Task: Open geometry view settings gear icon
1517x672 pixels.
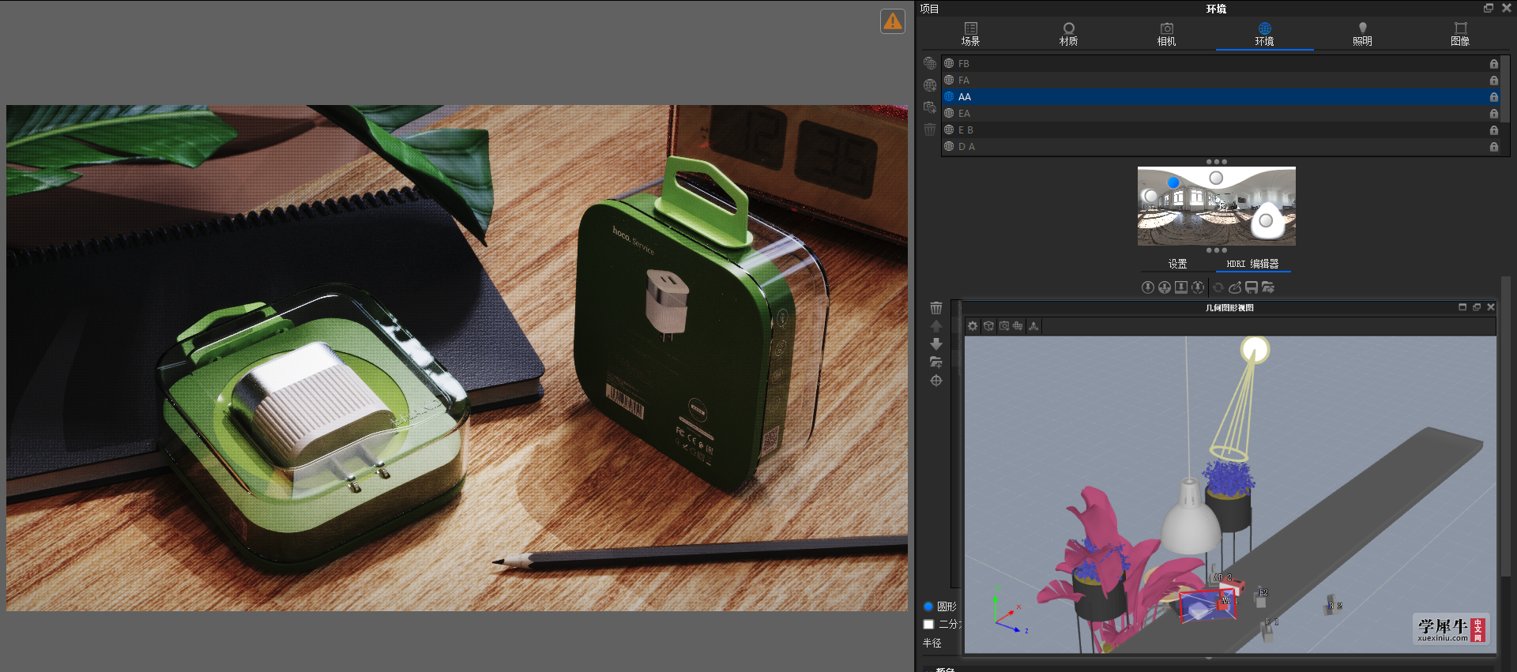Action: [x=973, y=326]
